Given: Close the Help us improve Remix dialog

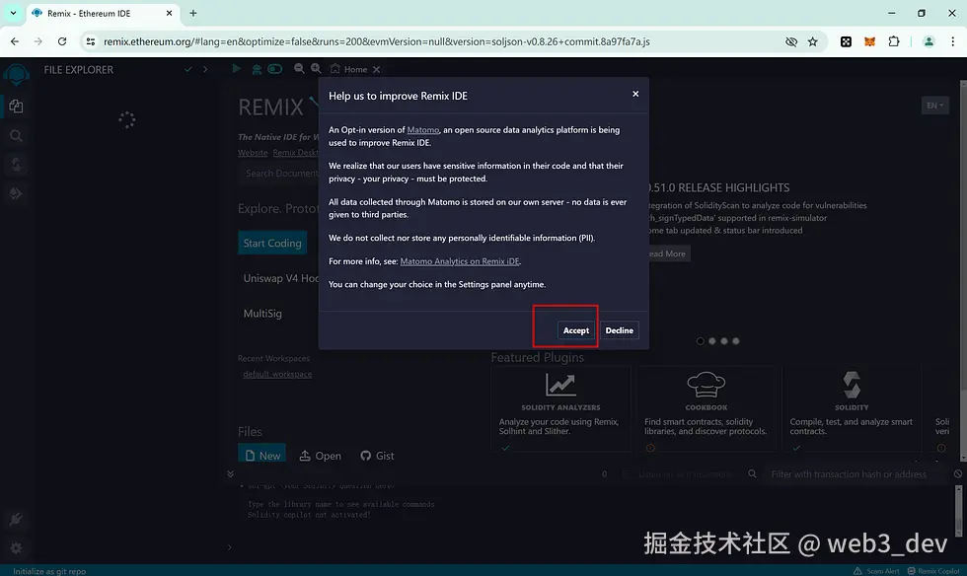Looking at the screenshot, I should coord(635,94).
